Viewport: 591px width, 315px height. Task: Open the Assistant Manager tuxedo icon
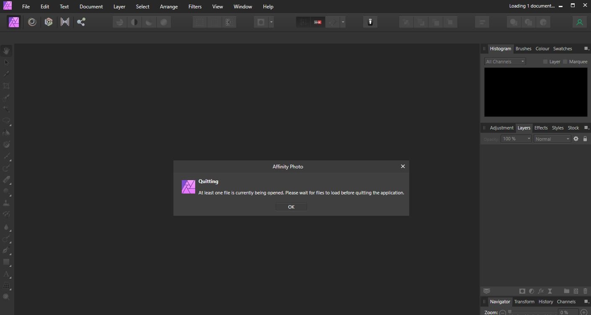(x=370, y=22)
